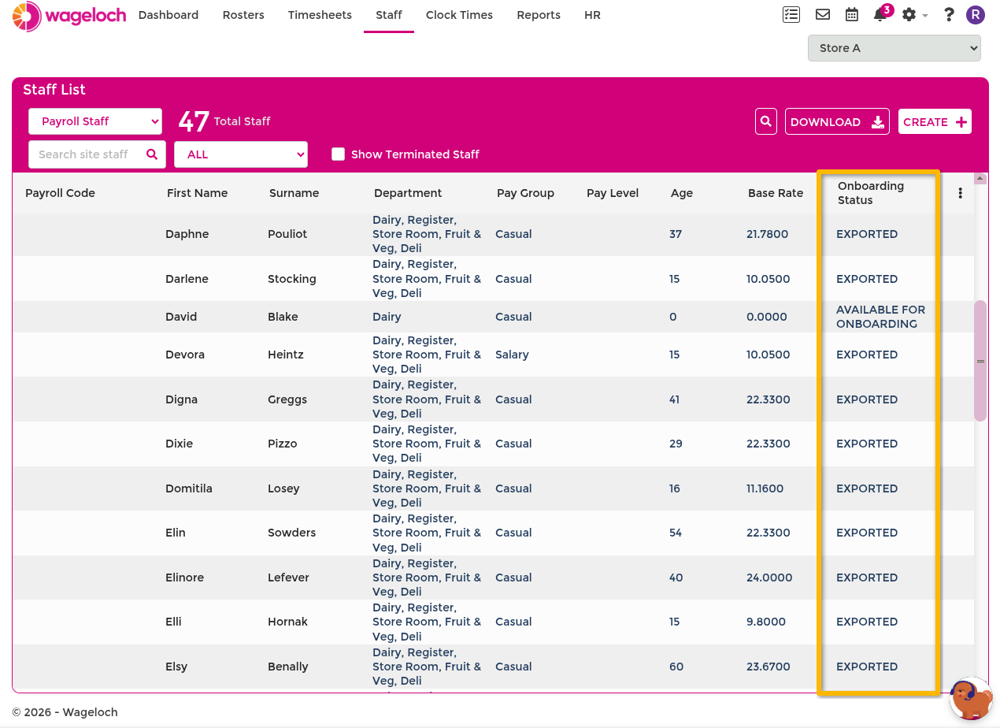Sort by Age column header
Viewport: 1000px width, 728px height.
682,193
